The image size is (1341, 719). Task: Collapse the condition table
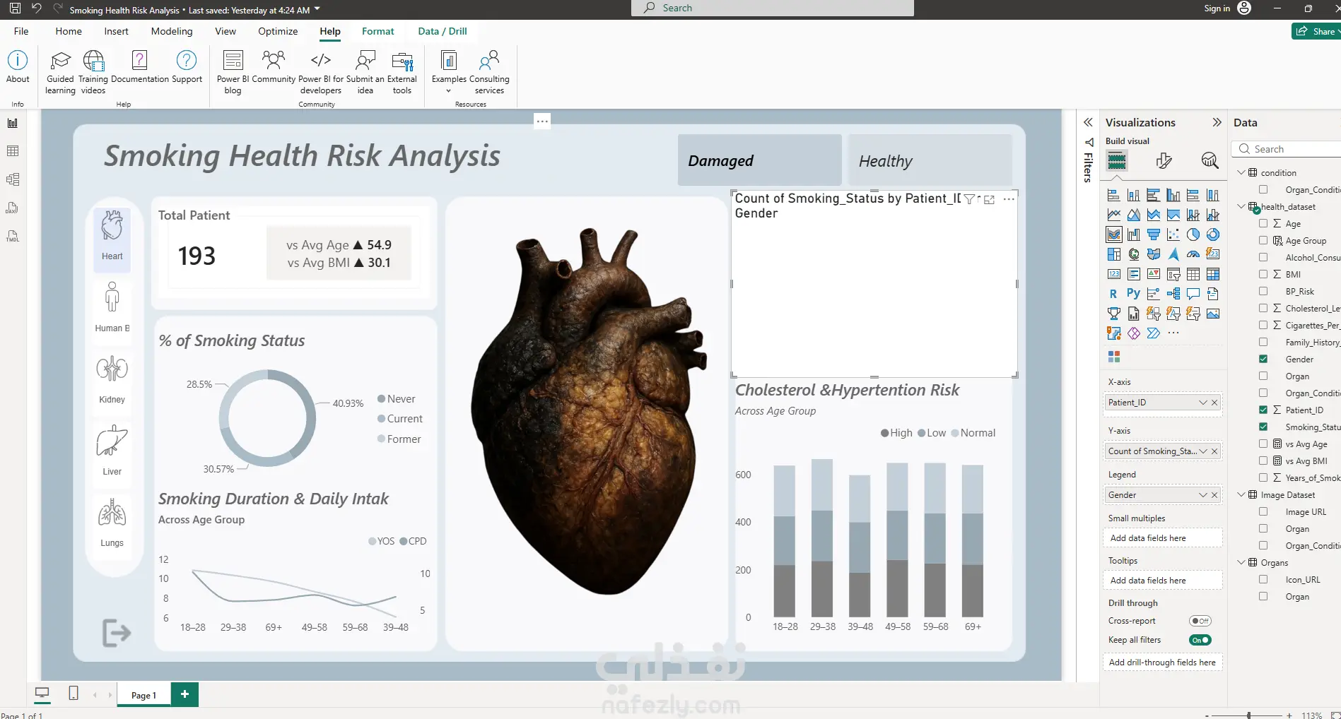1241,172
